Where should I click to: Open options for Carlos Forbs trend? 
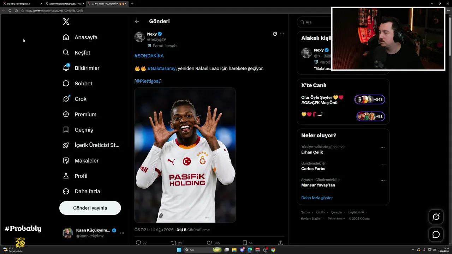click(x=382, y=164)
